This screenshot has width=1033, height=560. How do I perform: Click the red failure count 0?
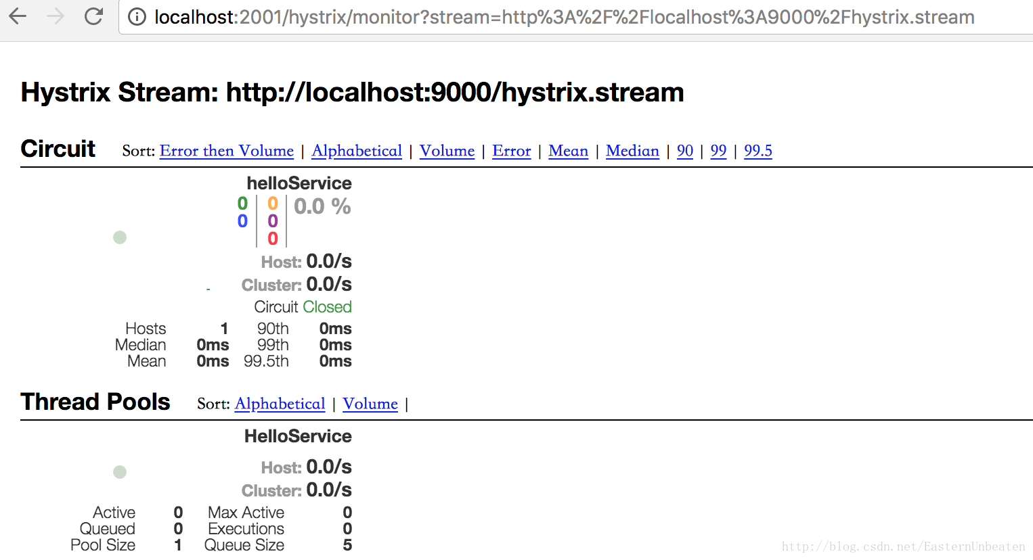273,239
